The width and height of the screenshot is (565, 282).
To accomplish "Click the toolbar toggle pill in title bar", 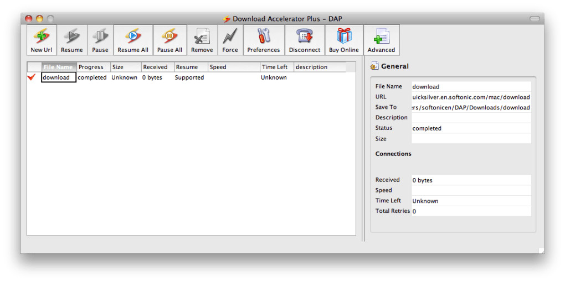I will (535, 18).
